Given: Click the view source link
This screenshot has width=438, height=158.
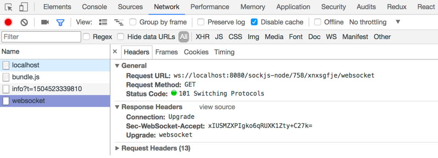Looking at the screenshot, I should click(x=217, y=107).
